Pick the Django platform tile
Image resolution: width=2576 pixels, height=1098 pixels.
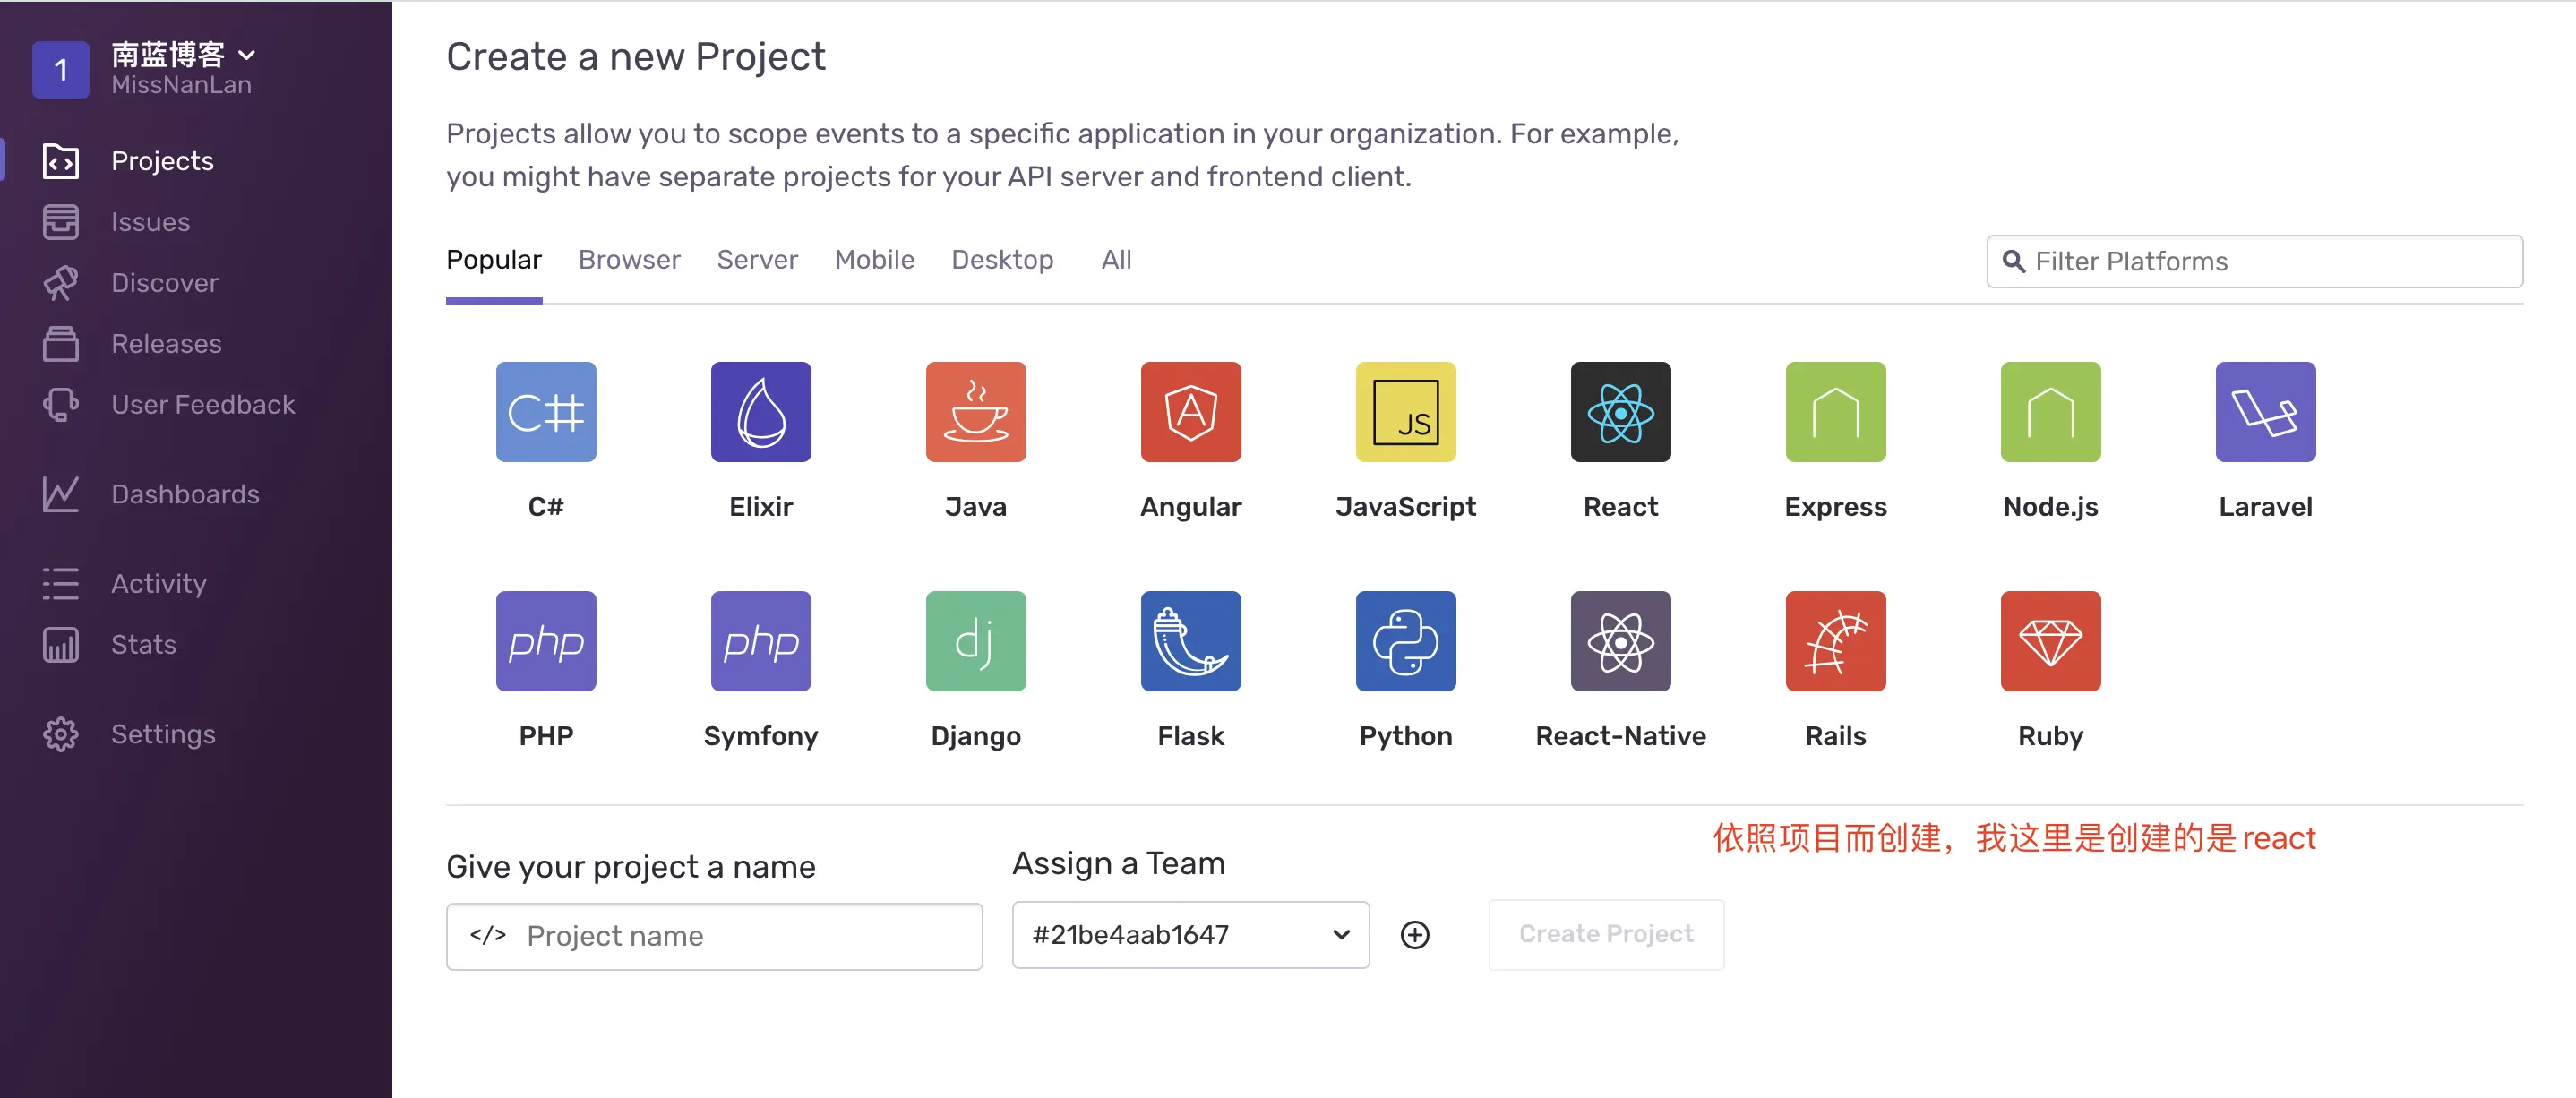975,641
